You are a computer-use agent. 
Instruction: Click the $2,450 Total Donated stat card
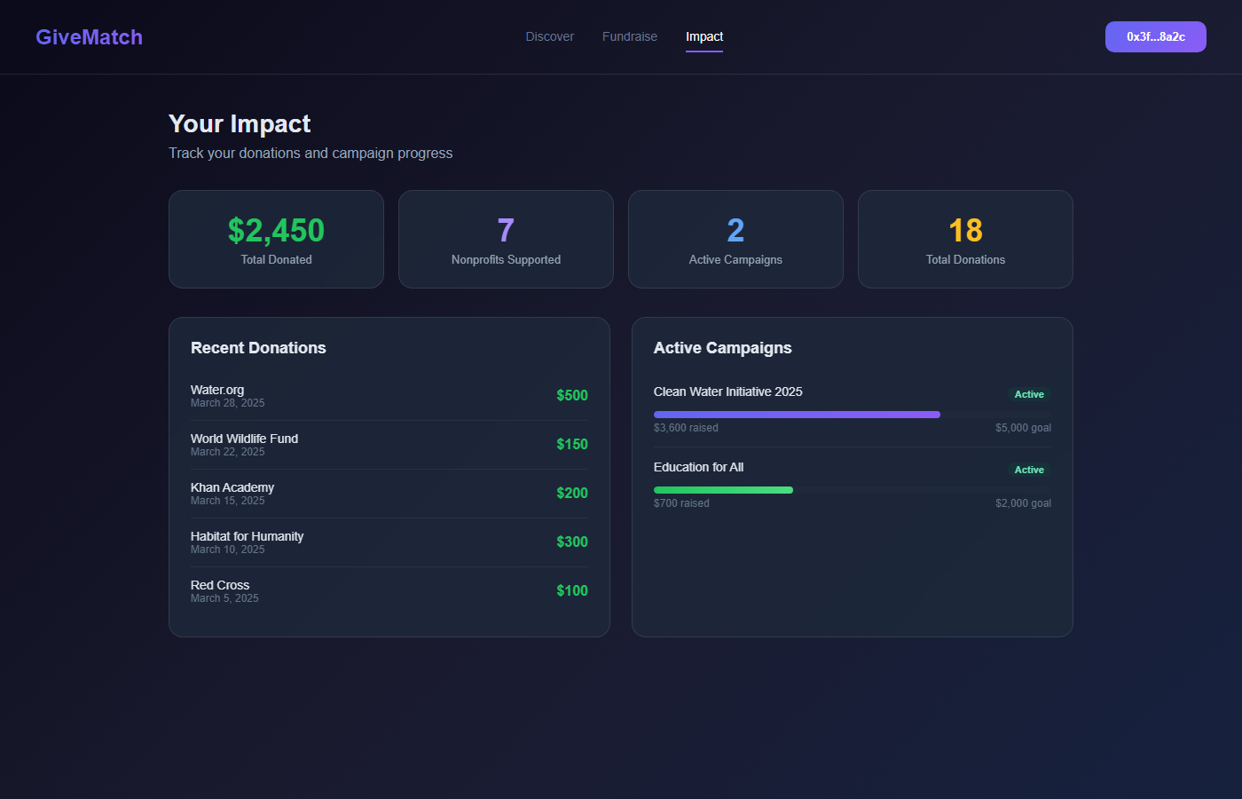click(276, 239)
